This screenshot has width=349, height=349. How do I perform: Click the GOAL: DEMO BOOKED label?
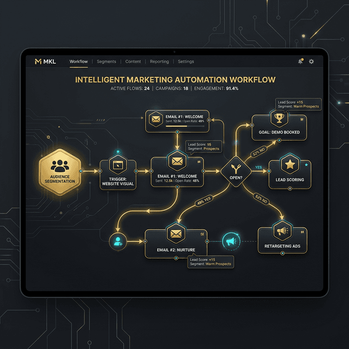click(279, 132)
